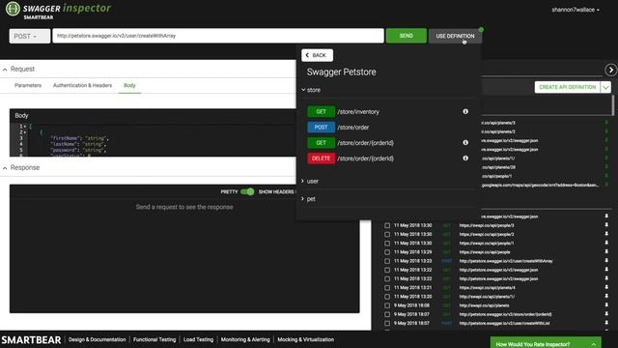Image resolution: width=618 pixels, height=348 pixels.
Task: Click the CREATE API DEFINITION button
Action: pyautogui.click(x=567, y=87)
